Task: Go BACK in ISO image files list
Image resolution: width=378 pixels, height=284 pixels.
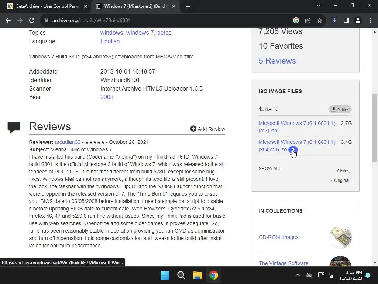Action: tap(268, 109)
